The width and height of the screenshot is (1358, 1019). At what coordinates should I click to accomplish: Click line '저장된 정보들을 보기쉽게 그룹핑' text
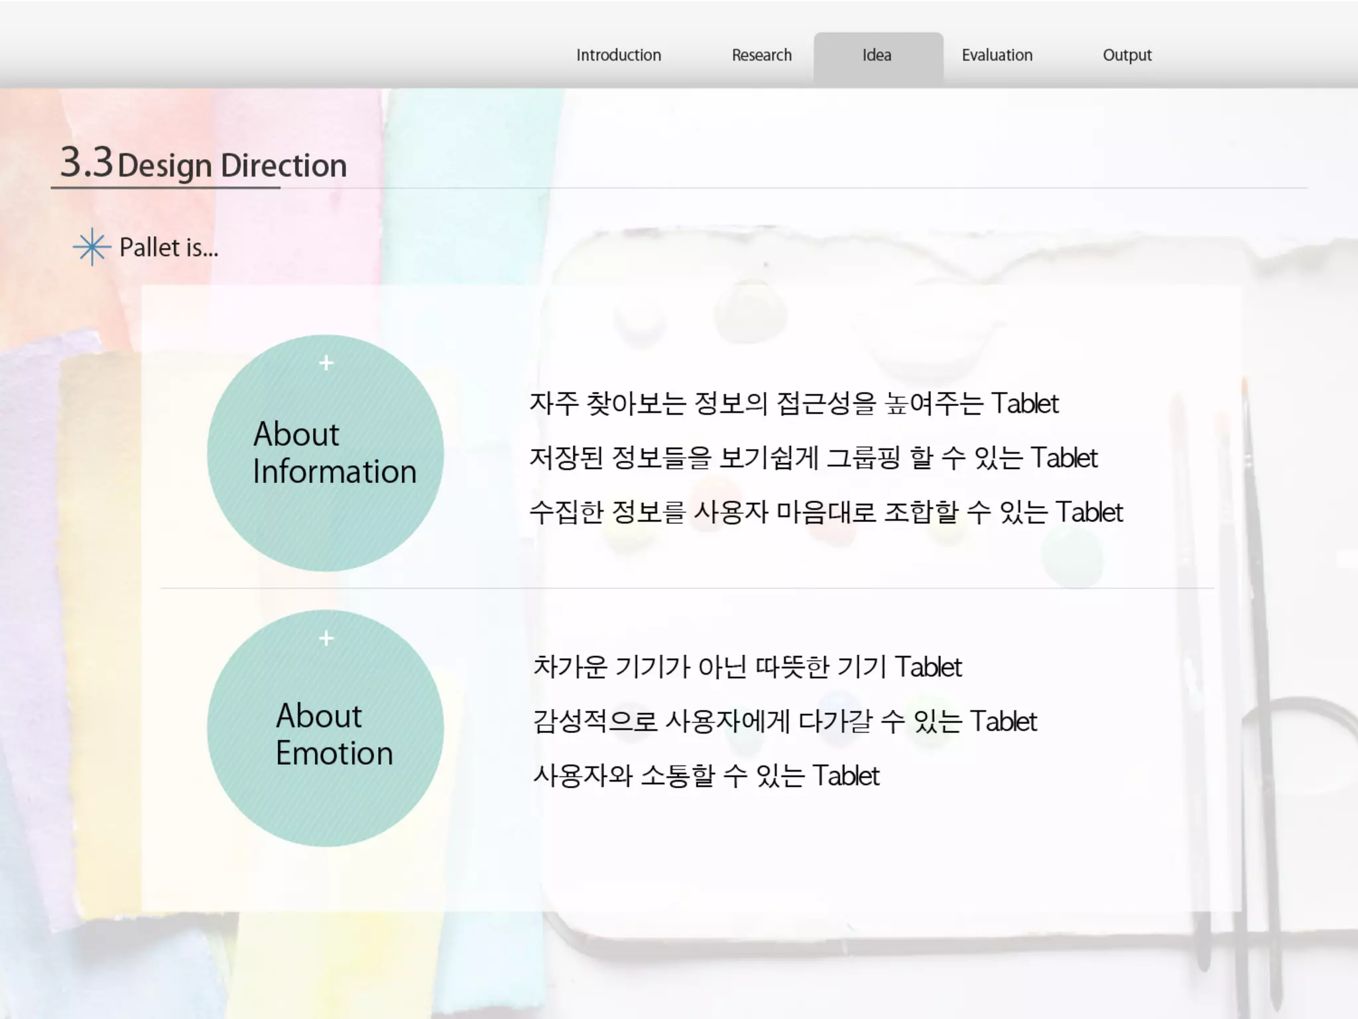813,458
